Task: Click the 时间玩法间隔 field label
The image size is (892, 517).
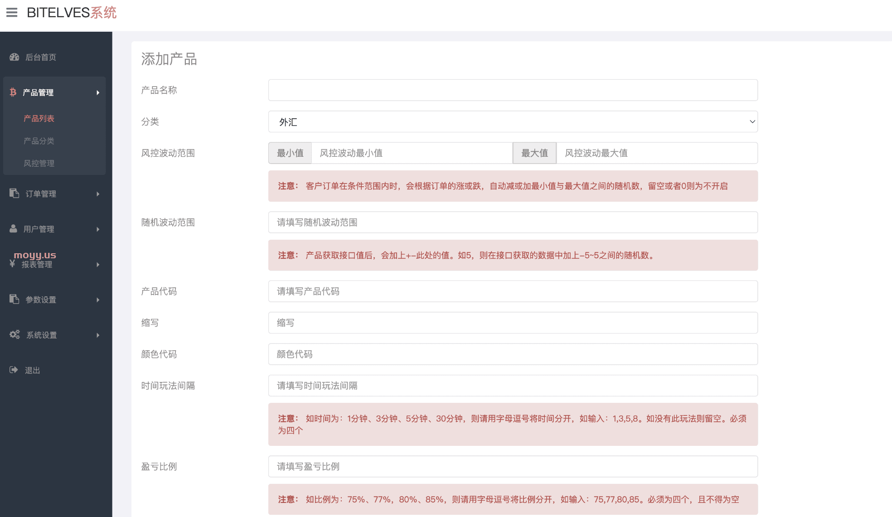Action: (168, 386)
